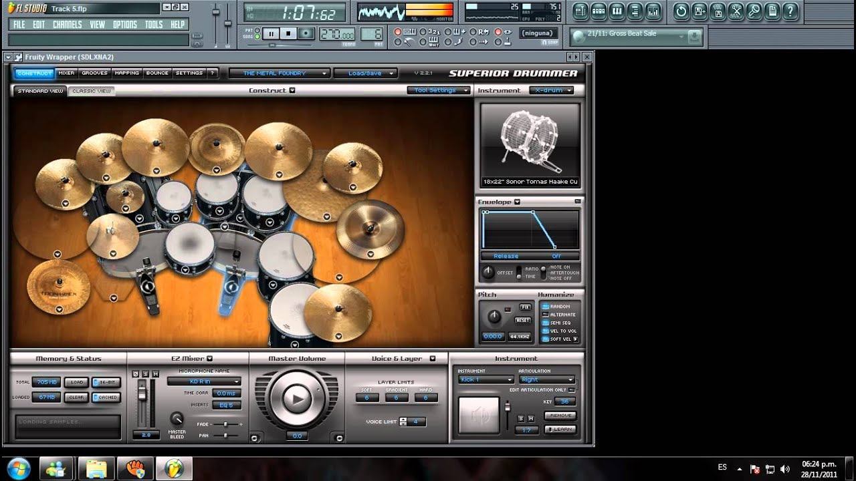Click the help question mark tab in plugin
This screenshot has width=856, height=481.
[212, 73]
